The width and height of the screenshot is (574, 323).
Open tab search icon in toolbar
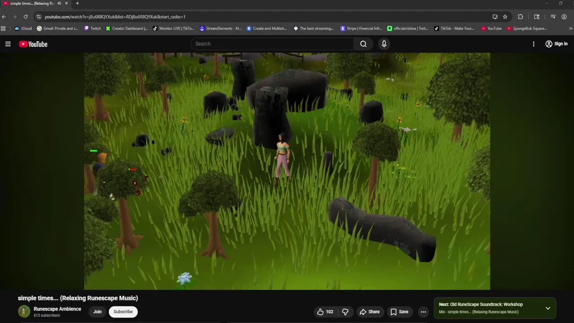[x=536, y=17]
